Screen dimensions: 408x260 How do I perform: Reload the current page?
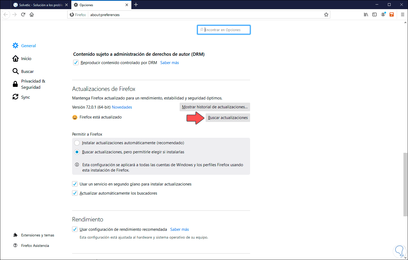click(23, 14)
